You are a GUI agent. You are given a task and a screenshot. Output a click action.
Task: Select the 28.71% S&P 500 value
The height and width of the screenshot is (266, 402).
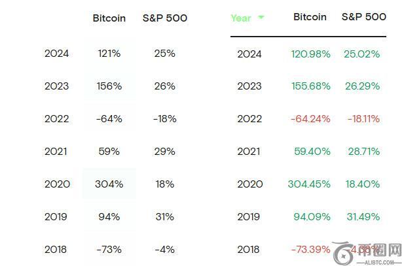click(x=362, y=152)
